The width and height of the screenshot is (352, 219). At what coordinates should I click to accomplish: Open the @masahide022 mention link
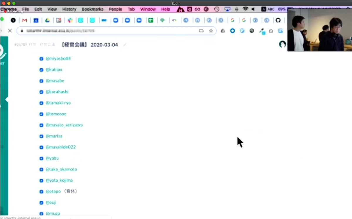pos(61,147)
